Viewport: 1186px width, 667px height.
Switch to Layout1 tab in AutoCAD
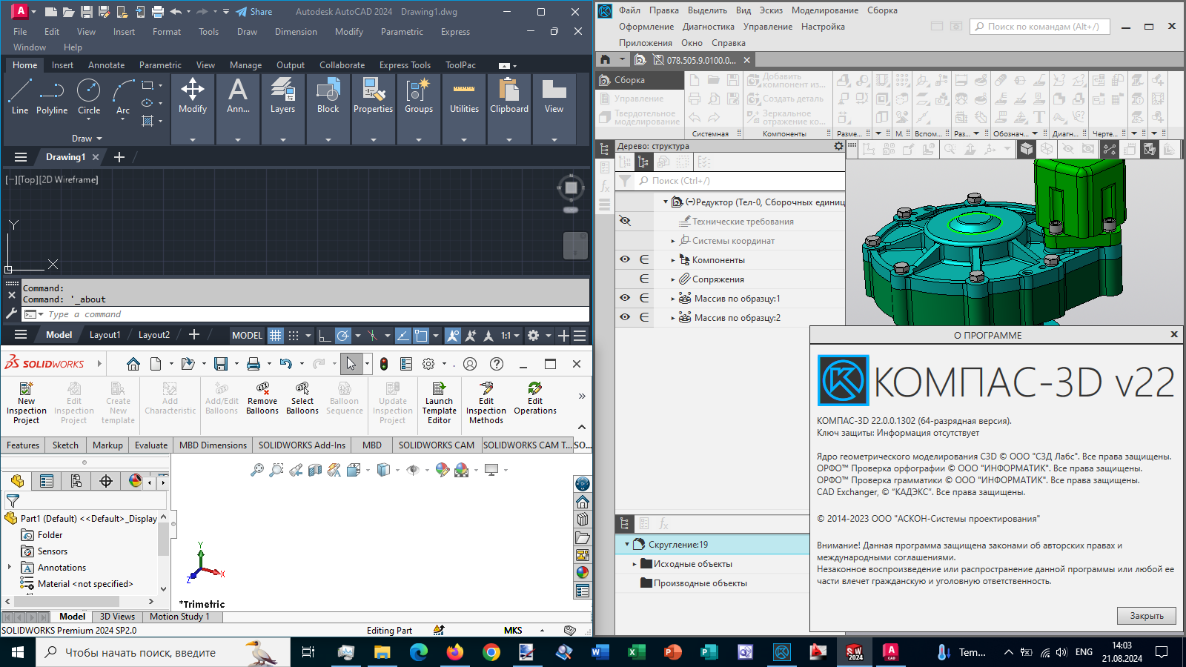pos(105,335)
